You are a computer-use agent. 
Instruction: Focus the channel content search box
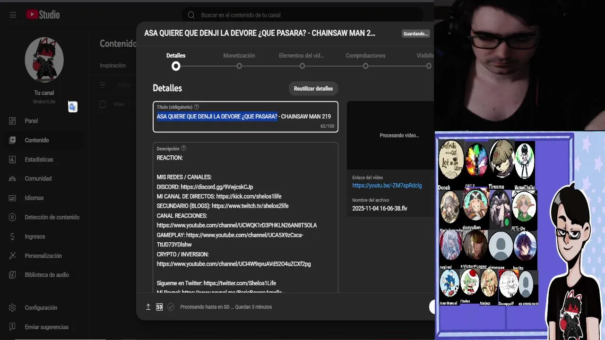(302, 15)
